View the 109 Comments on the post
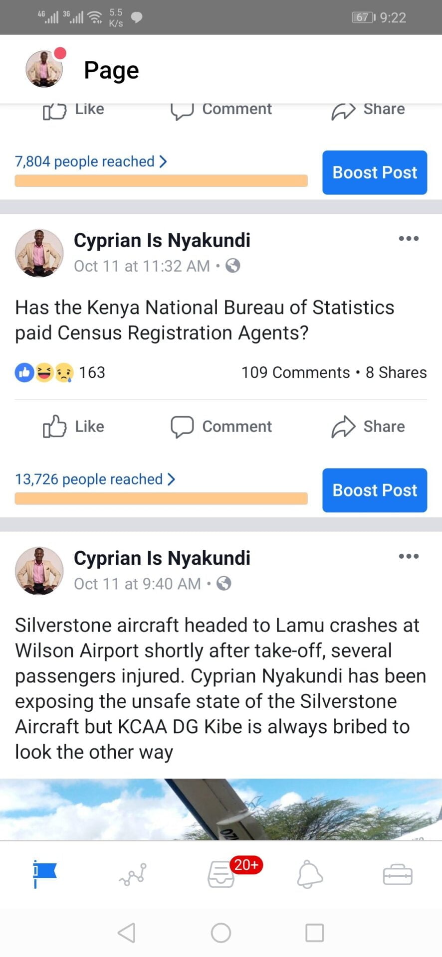The width and height of the screenshot is (442, 957). coord(295,373)
